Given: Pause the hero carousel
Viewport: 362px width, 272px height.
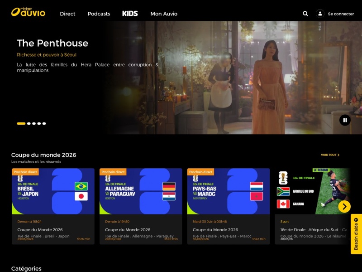Looking at the screenshot, I should click(x=345, y=120).
